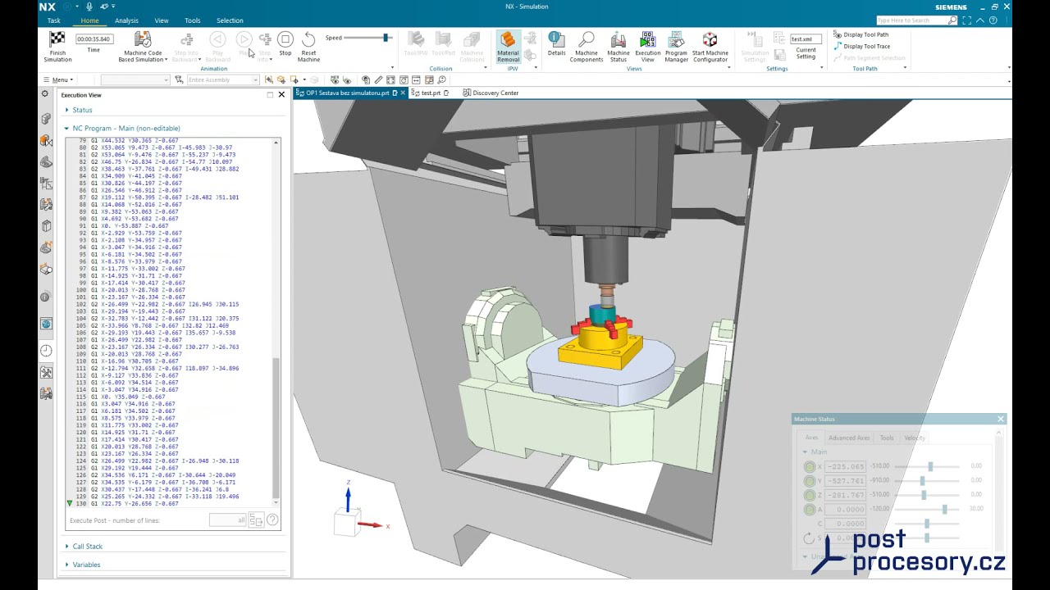Open the Menu dropdown in the toolbar
Image resolution: width=1050 pixels, height=590 pixels.
tap(59, 79)
